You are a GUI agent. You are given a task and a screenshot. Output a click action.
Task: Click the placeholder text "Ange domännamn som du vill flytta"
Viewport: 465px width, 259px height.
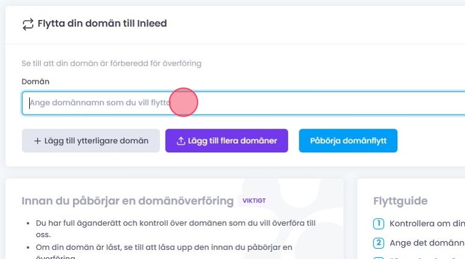point(97,103)
